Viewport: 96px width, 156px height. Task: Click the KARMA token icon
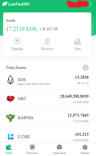tap(11, 118)
